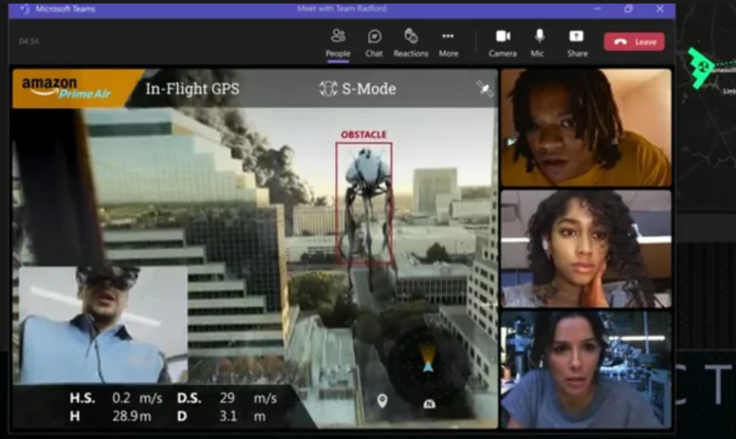Viewport: 736px width, 439px height.
Task: Toggle the Camera off
Action: pos(503,43)
